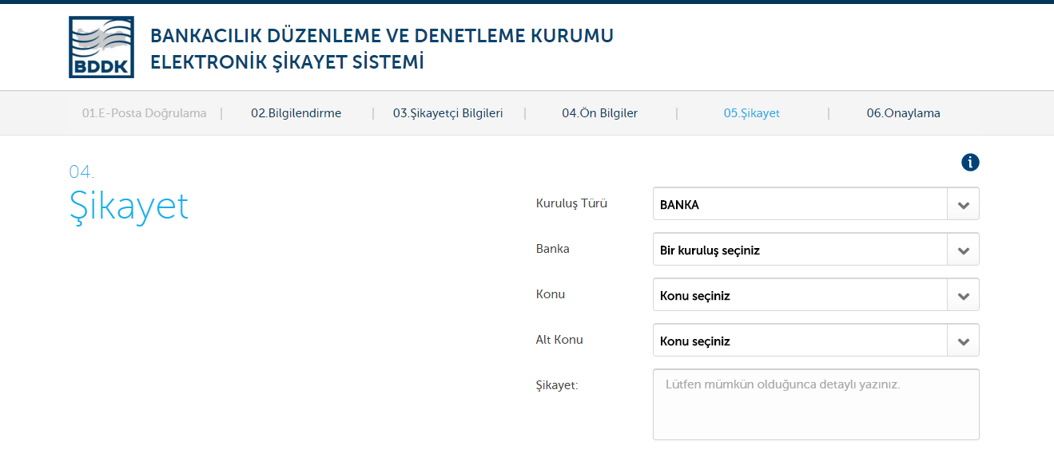
Task: Open the Konu 'Konu seçiniz' dropdown
Action: (816, 295)
